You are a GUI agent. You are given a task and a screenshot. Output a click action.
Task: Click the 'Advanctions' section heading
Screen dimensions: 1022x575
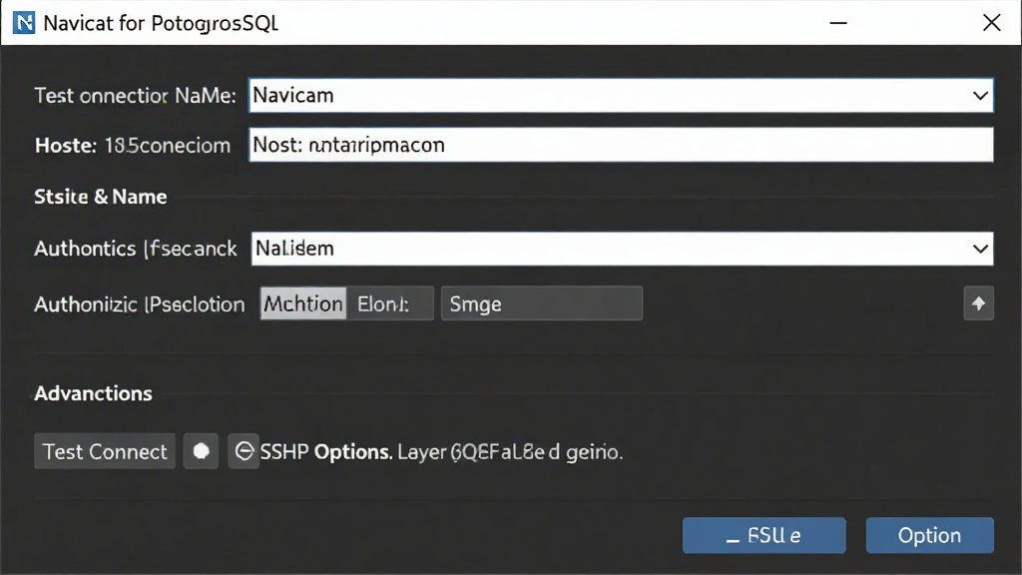pos(93,393)
